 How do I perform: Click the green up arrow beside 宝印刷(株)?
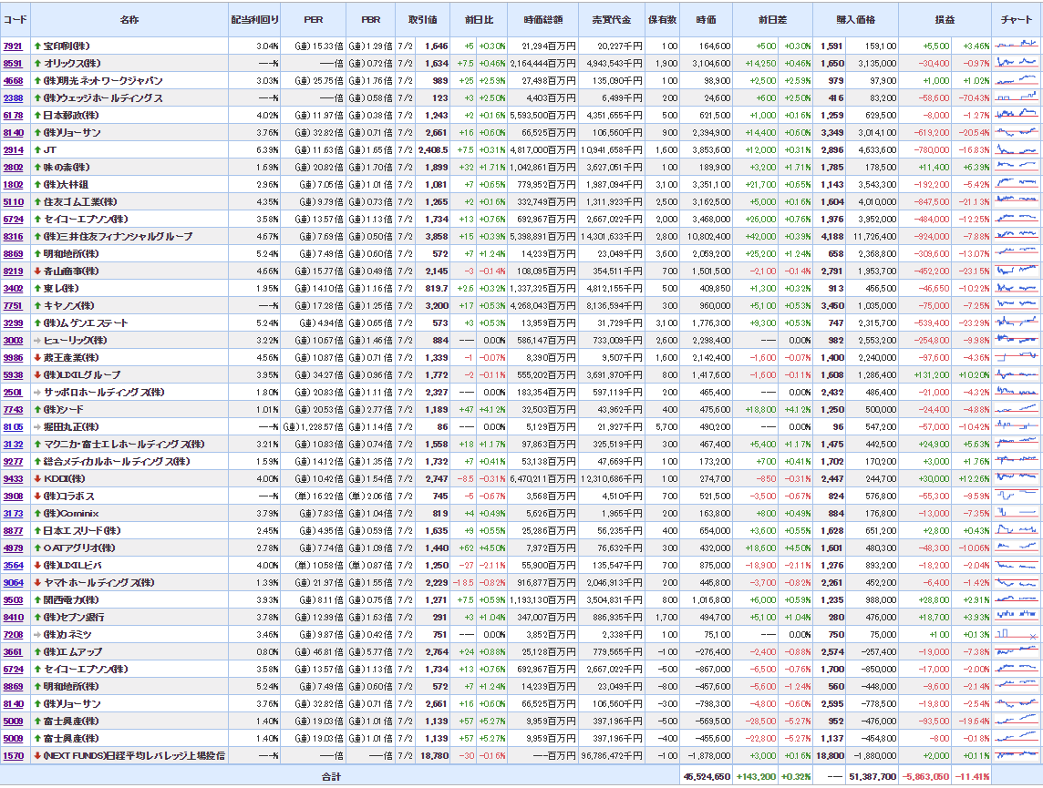pyautogui.click(x=37, y=46)
